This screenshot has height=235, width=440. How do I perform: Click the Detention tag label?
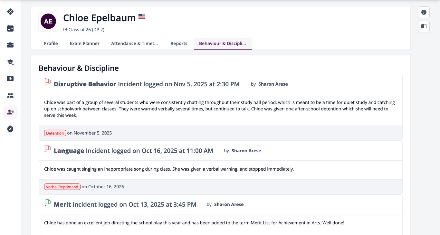pyautogui.click(x=55, y=133)
